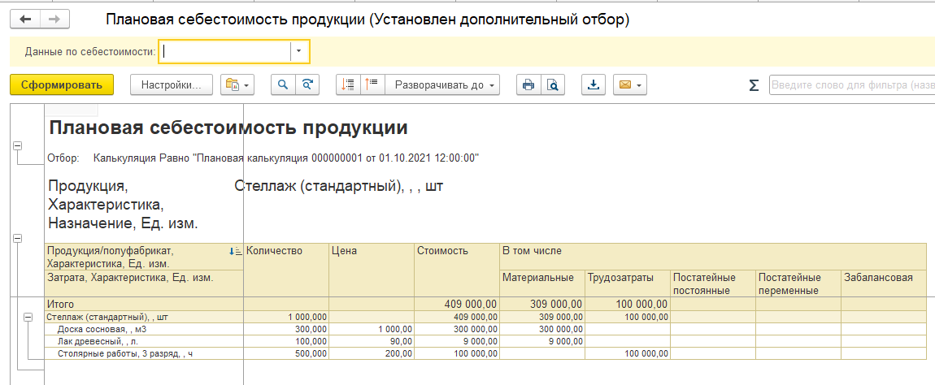Expand all groups toolbar icon
The width and height of the screenshot is (935, 385).
point(372,85)
